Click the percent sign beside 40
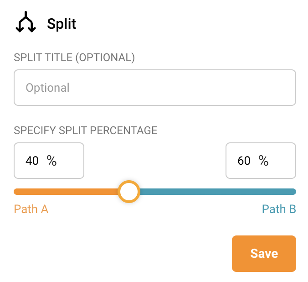Image resolution: width=308 pixels, height=282 pixels. [51, 161]
